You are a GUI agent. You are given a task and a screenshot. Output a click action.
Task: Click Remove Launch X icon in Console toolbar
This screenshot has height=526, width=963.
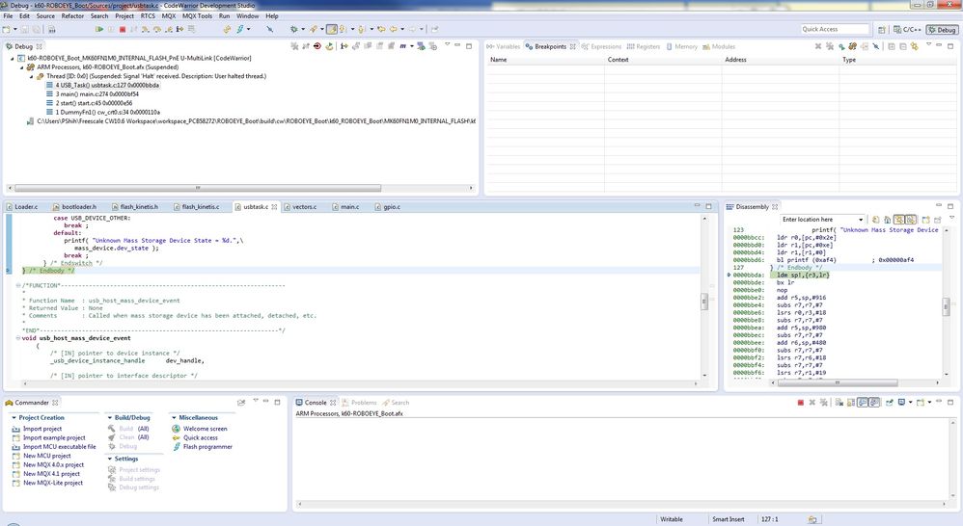coord(812,402)
